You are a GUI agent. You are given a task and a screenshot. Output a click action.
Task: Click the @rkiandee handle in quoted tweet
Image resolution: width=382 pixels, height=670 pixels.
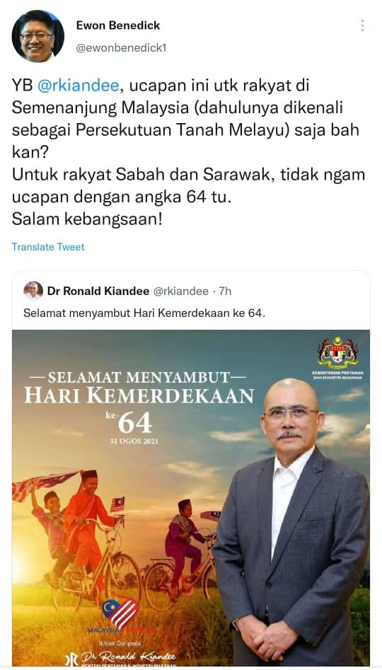click(x=181, y=291)
